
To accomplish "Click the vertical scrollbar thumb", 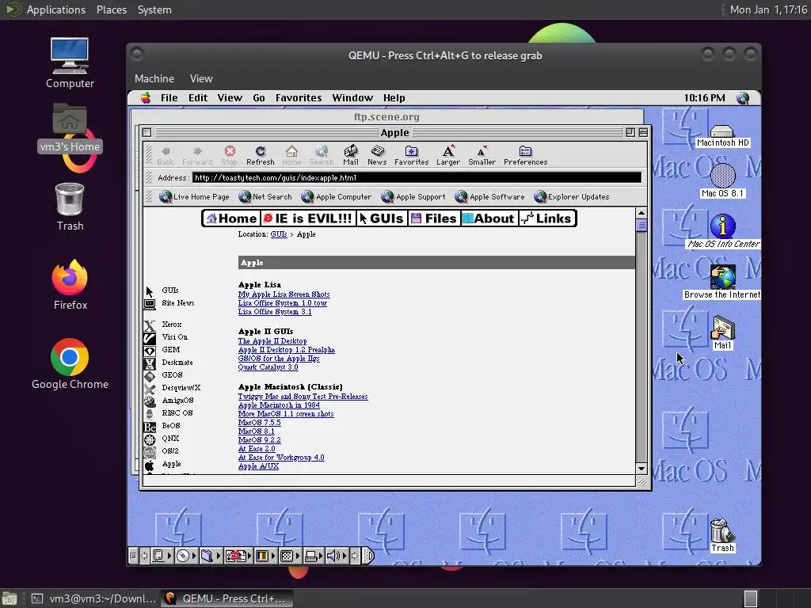I will click(642, 226).
